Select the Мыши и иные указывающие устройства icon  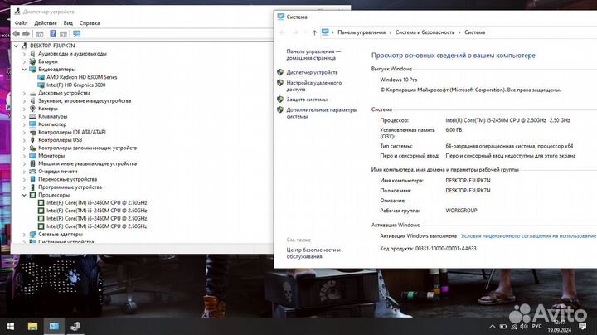point(32,163)
